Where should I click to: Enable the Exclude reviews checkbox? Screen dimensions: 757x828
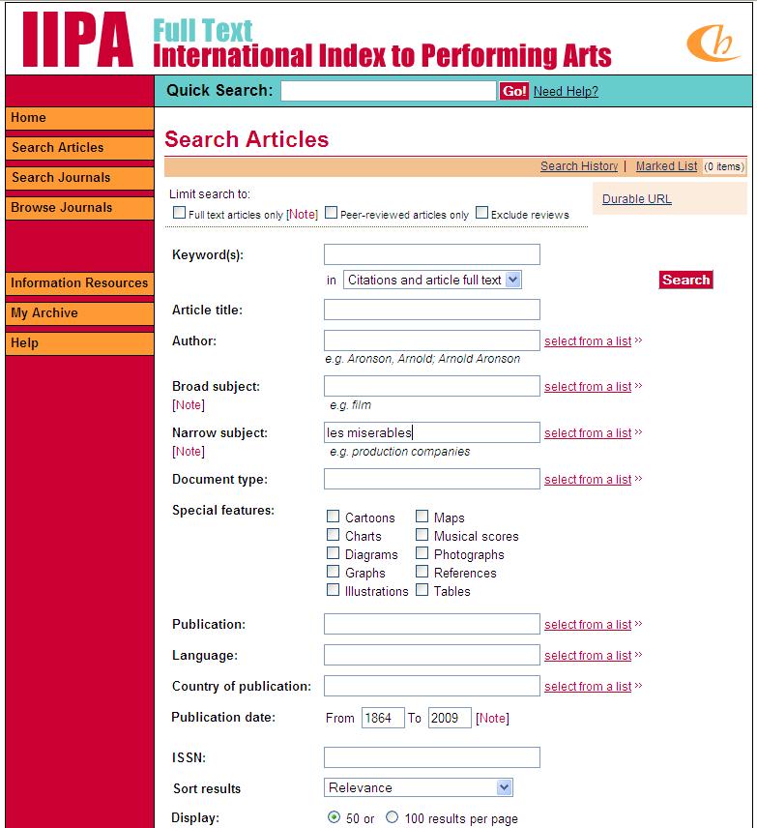point(481,213)
